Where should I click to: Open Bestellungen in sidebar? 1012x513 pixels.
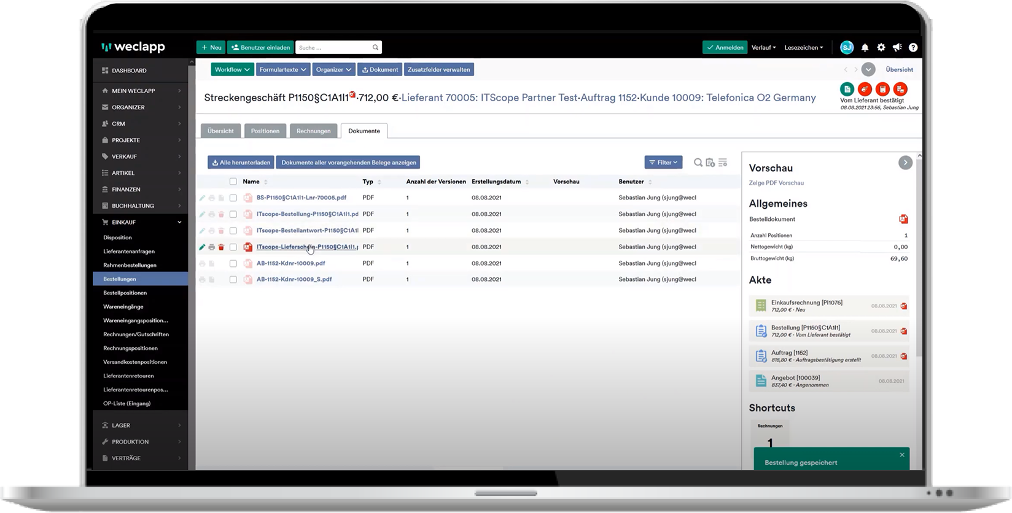click(141, 279)
